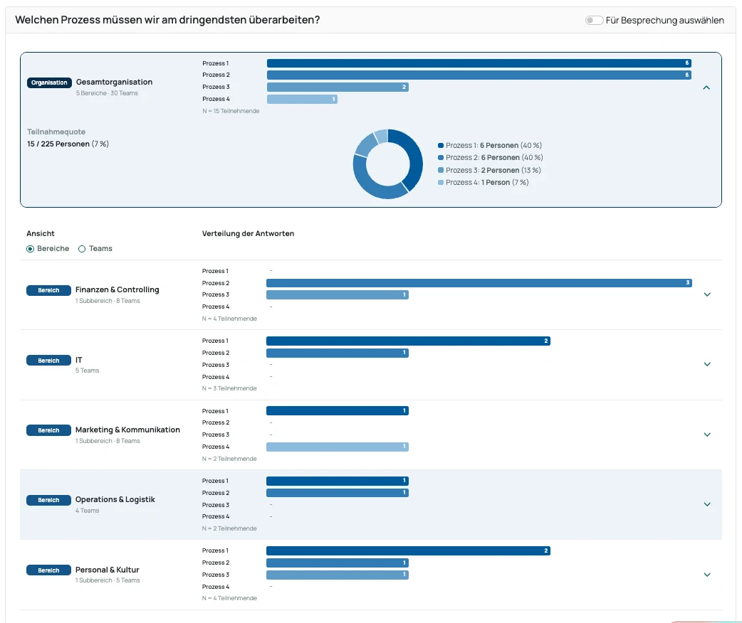This screenshot has width=742, height=623.
Task: Click Prozess 1 bar in Operations & Logistik
Action: (338, 481)
